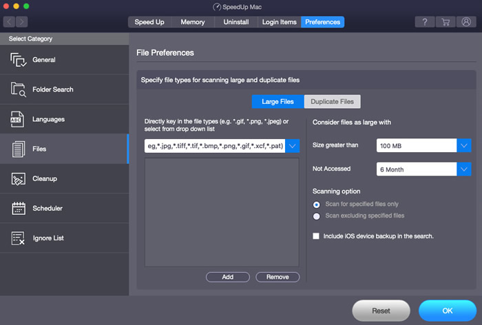Select the Scheduler category label
The image size is (482, 325).
pos(48,208)
